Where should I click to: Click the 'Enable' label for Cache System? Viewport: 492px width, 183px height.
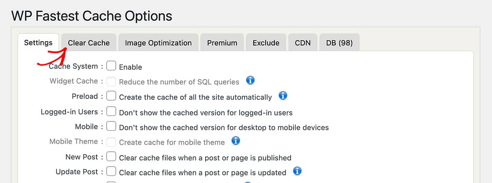(131, 67)
